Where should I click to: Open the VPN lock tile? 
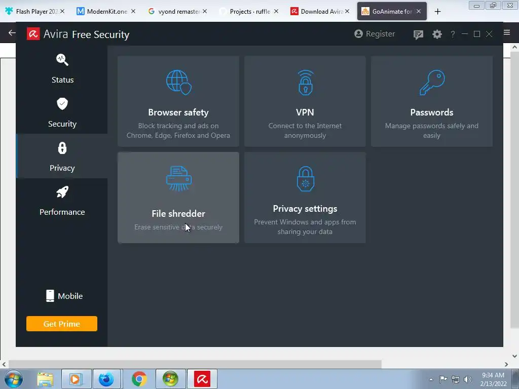tap(305, 101)
